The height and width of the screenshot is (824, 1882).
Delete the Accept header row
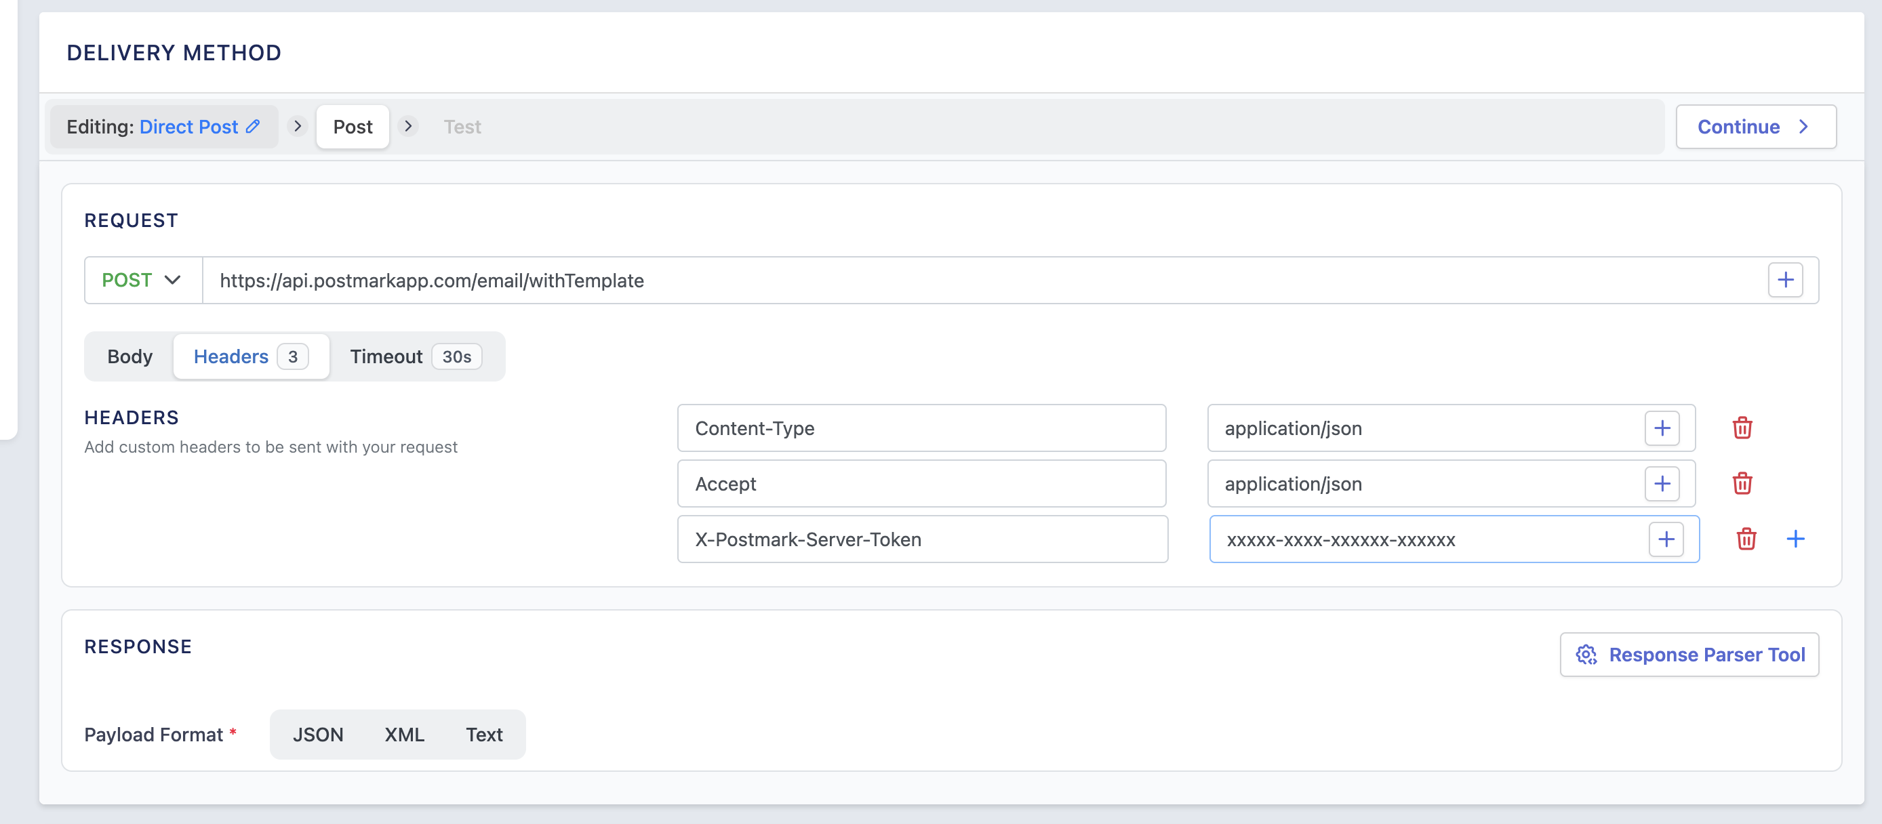[1742, 484]
